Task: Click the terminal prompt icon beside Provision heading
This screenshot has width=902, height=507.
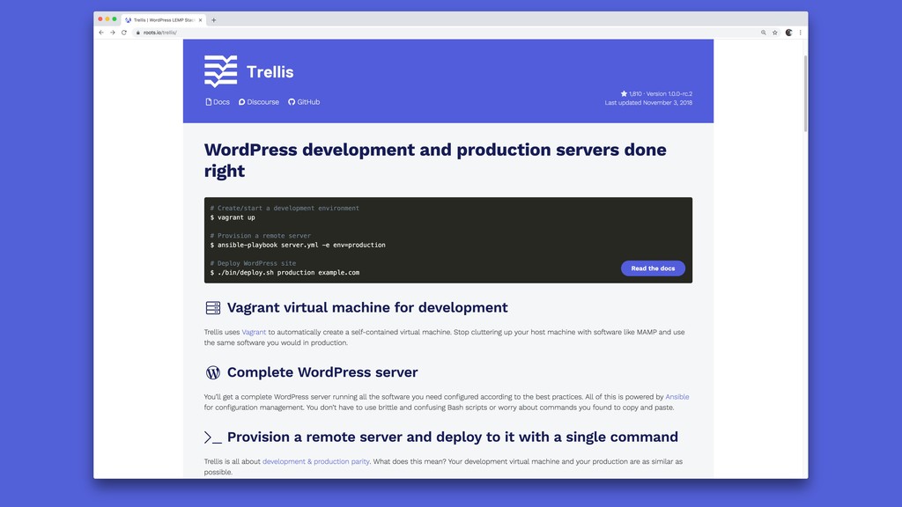Action: point(213,437)
